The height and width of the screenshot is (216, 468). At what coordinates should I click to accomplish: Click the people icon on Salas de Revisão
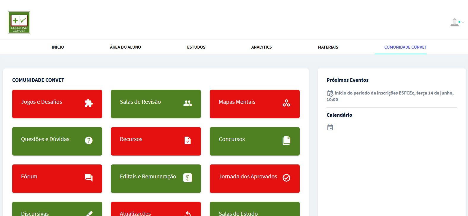click(188, 103)
